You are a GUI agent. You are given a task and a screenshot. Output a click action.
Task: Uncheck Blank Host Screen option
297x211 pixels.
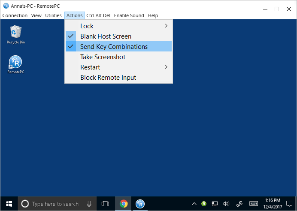[118, 36]
